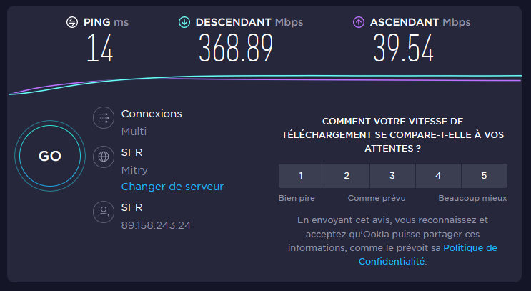Rate download speed as 4
Viewport: 531px width, 291px height.
(438, 176)
